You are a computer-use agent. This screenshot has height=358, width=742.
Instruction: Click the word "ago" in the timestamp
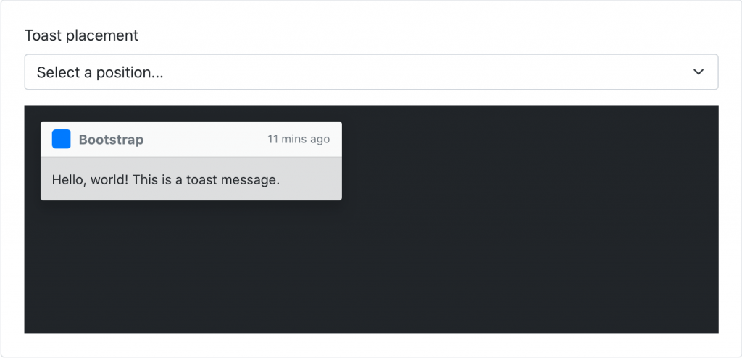coord(320,140)
